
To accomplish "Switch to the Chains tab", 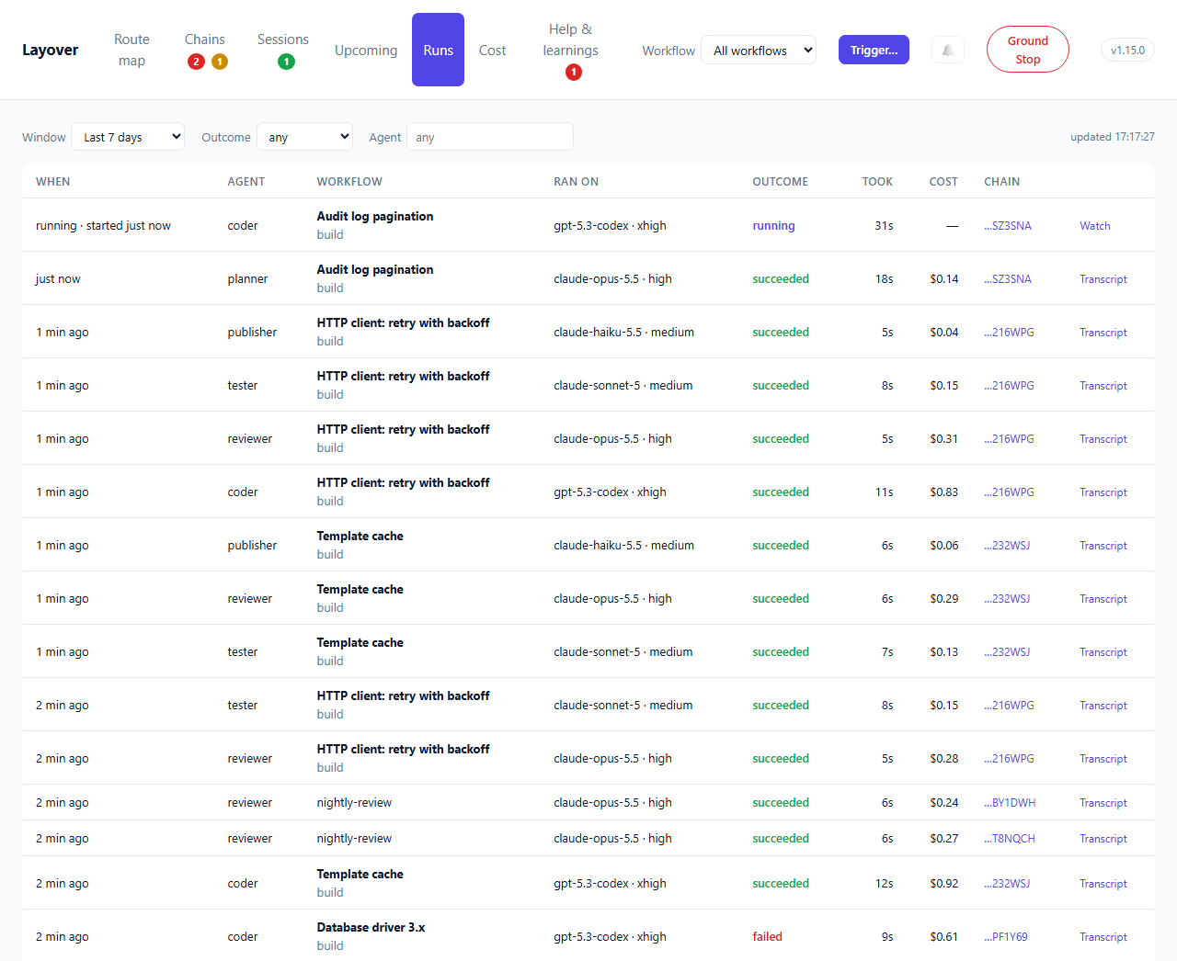I will (205, 50).
